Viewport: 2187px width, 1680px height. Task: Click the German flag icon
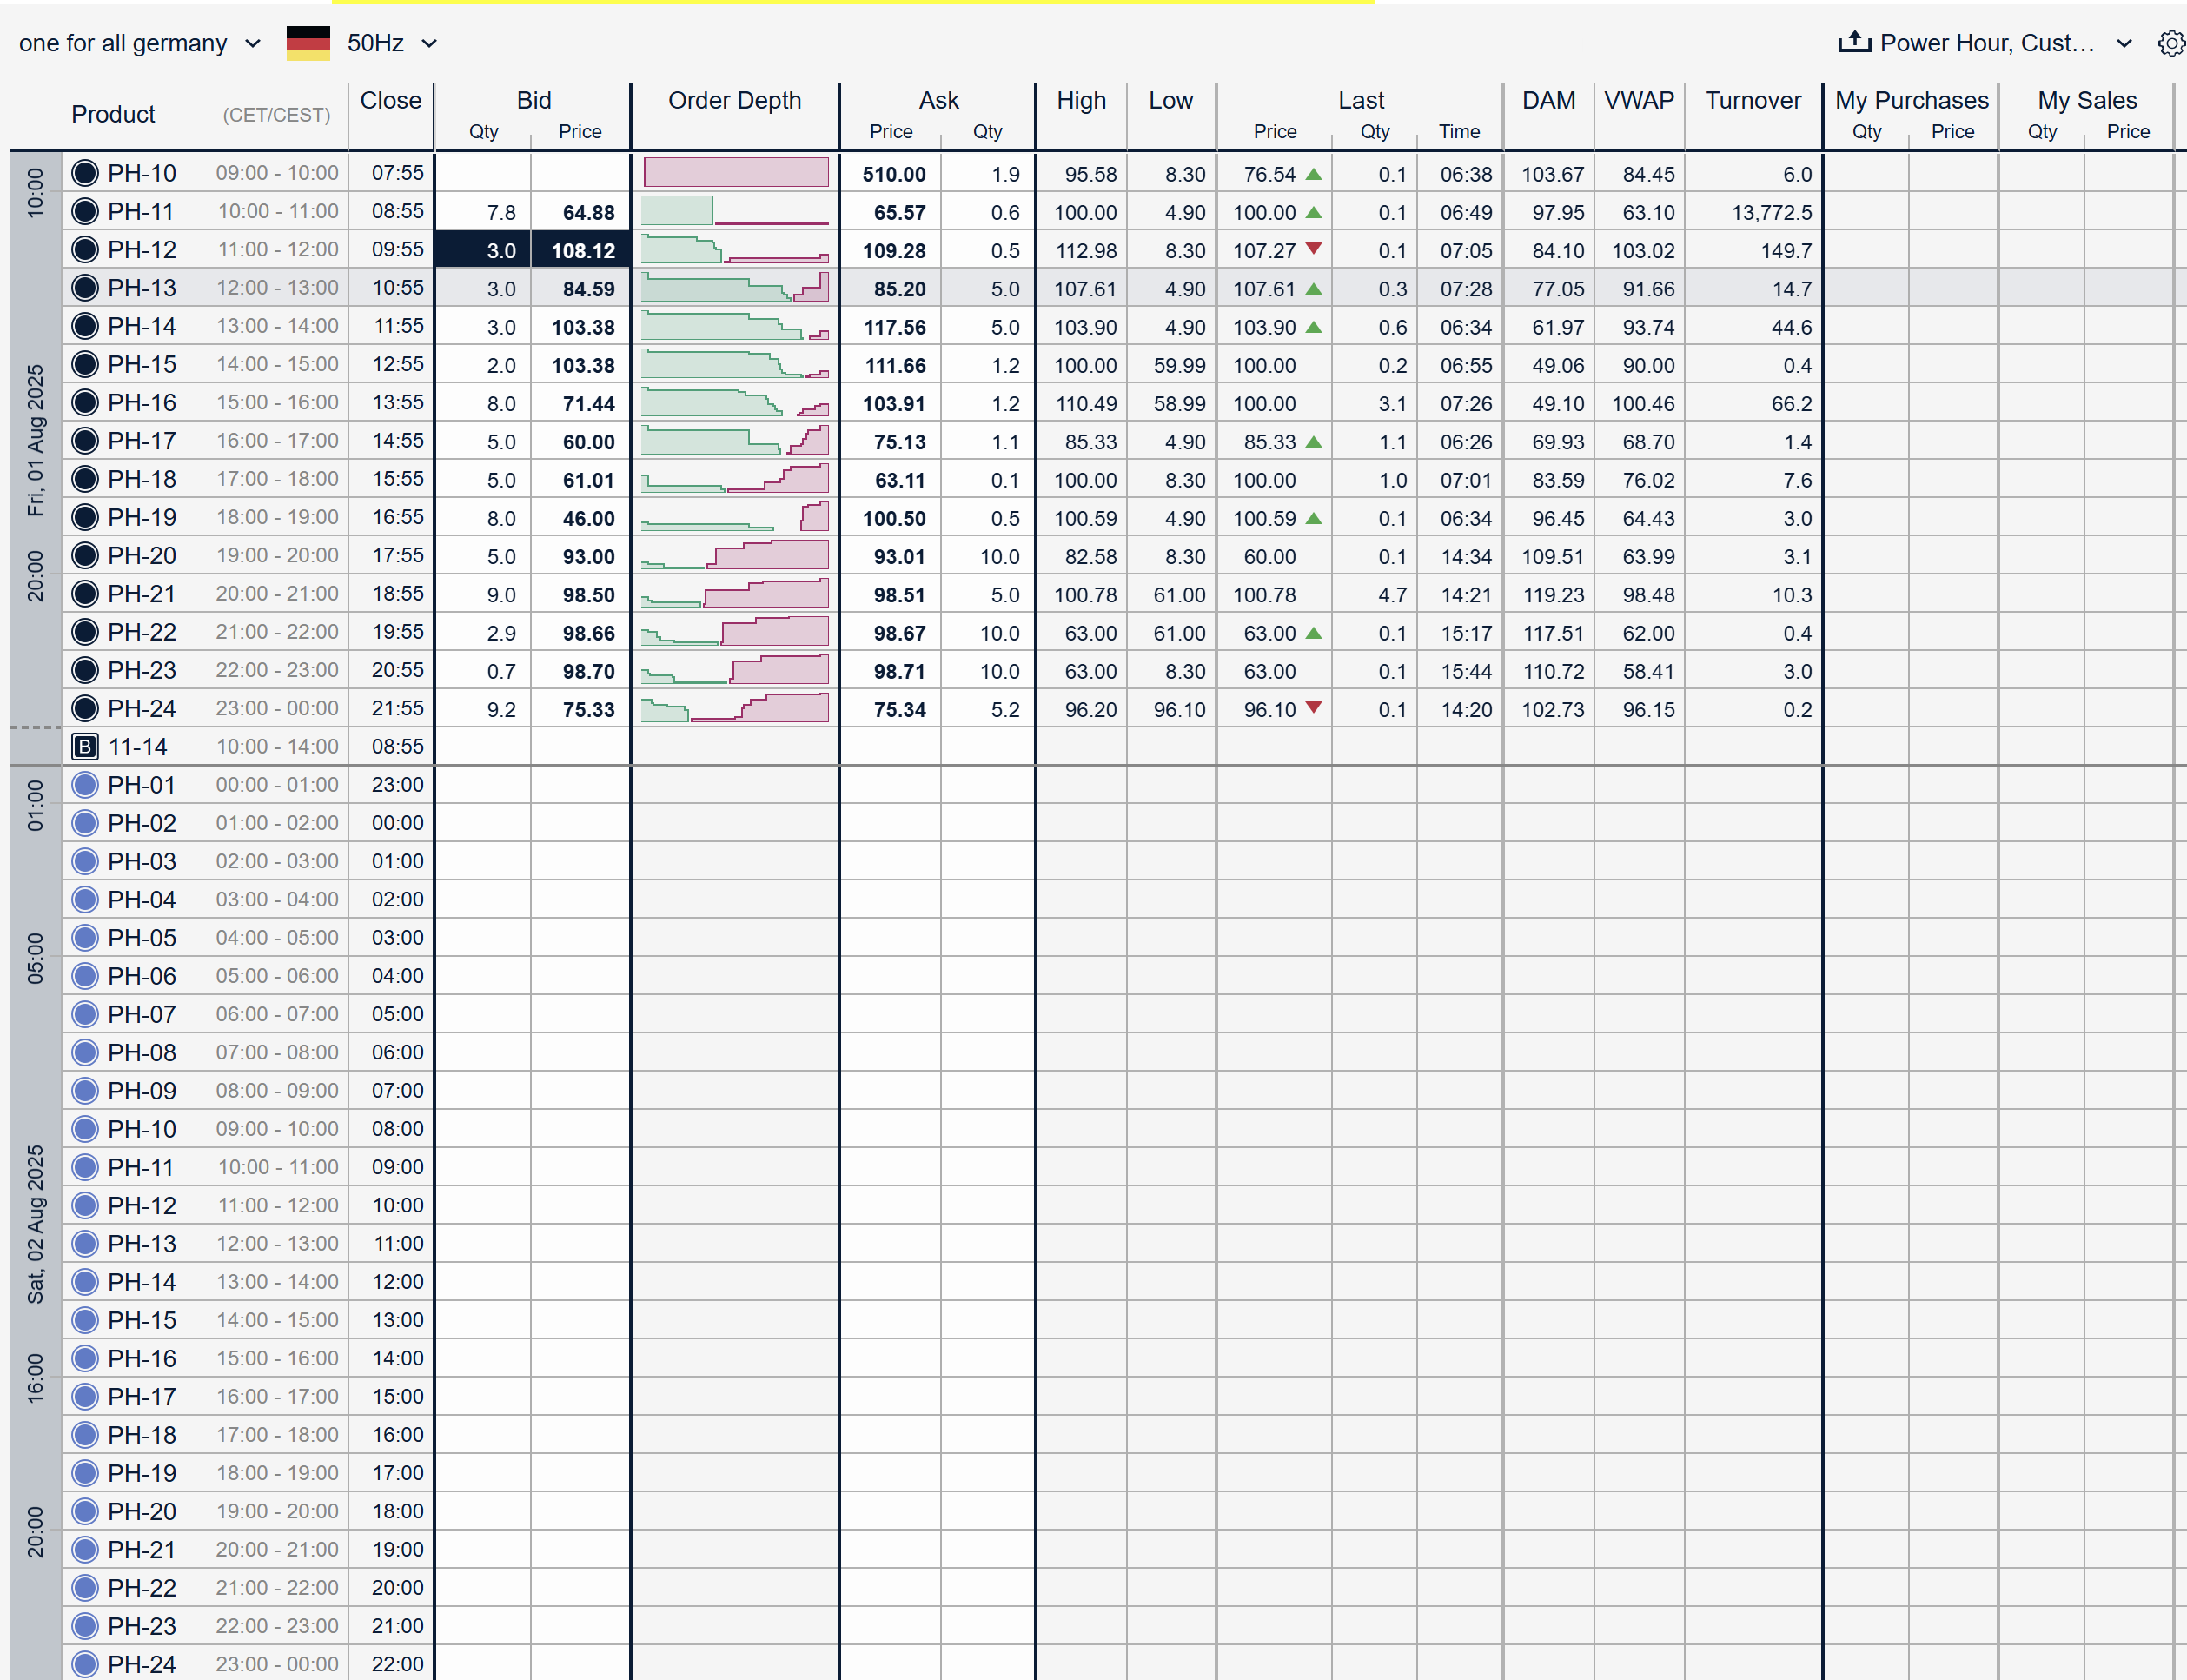[308, 43]
